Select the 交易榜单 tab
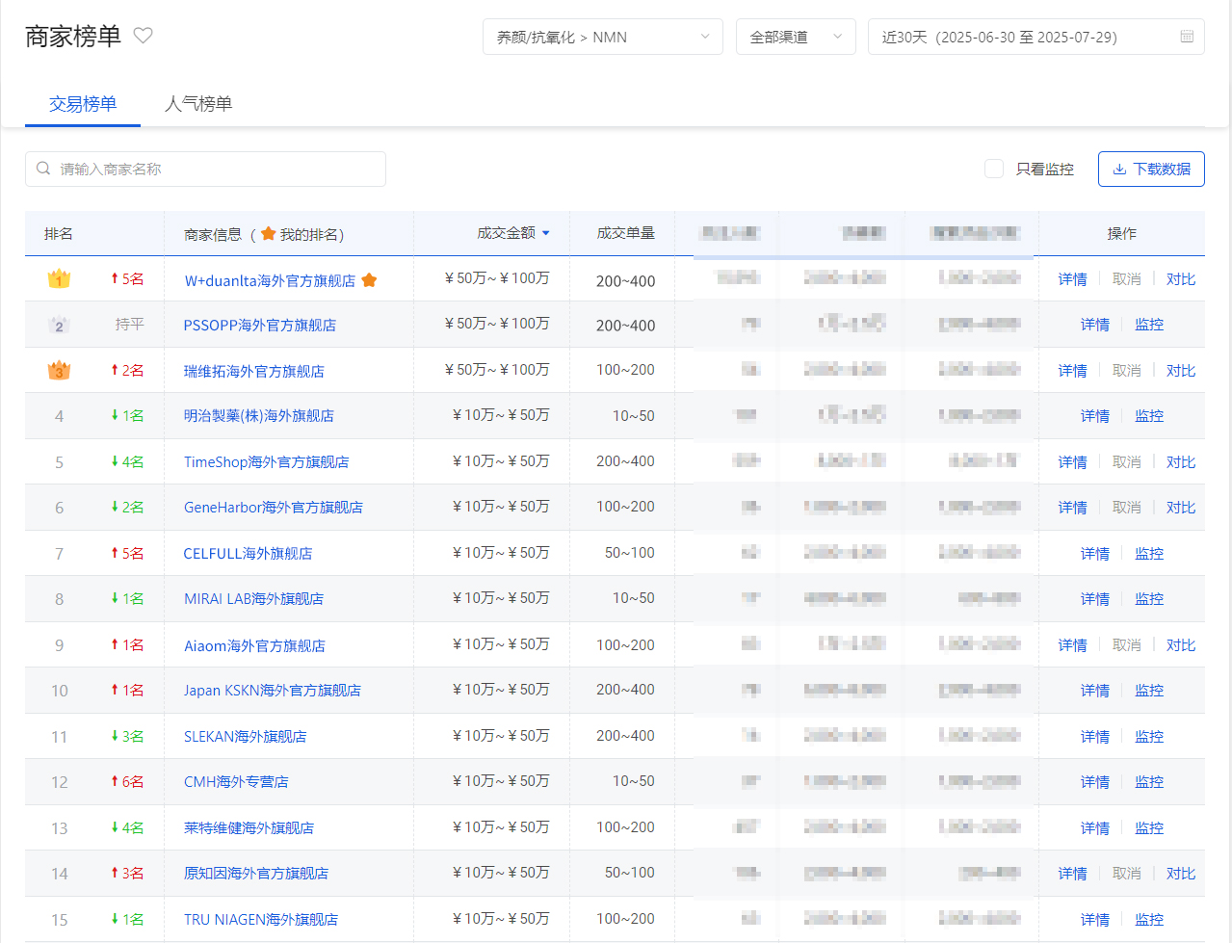Image resolution: width=1232 pixels, height=943 pixels. click(83, 103)
